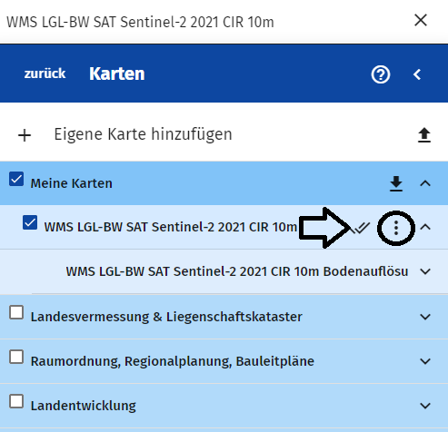Enable the Raumordnung, Regionalplanung, Bauleitpläne checkbox
This screenshot has height=432, width=448.
[16, 357]
